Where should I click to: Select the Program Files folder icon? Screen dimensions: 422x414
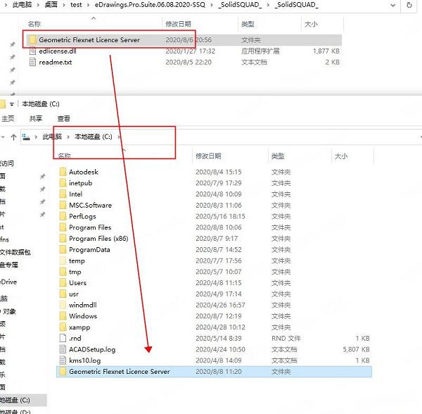pos(63,227)
